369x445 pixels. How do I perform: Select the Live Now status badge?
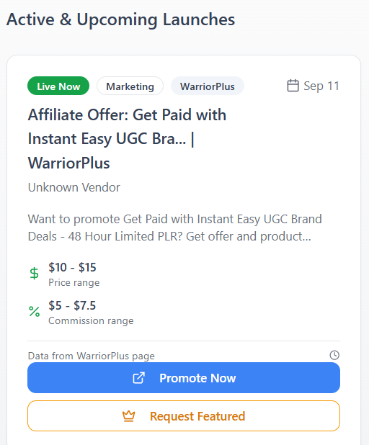58,86
